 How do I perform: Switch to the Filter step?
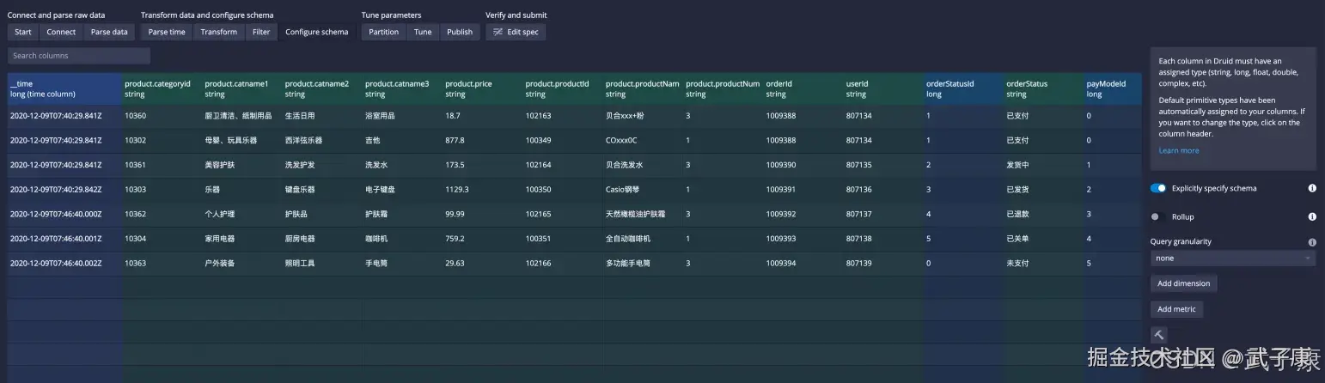click(x=261, y=32)
